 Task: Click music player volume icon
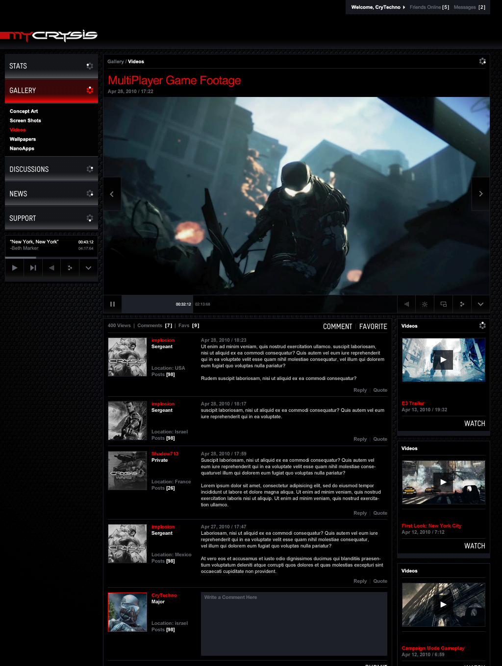pyautogui.click(x=51, y=268)
